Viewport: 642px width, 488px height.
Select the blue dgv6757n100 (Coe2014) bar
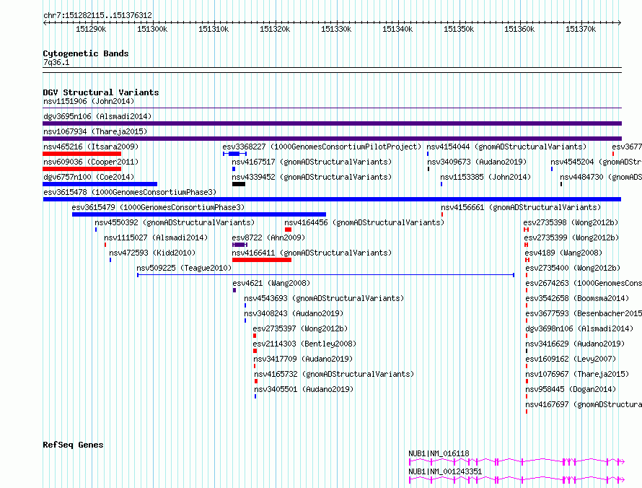click(x=100, y=184)
